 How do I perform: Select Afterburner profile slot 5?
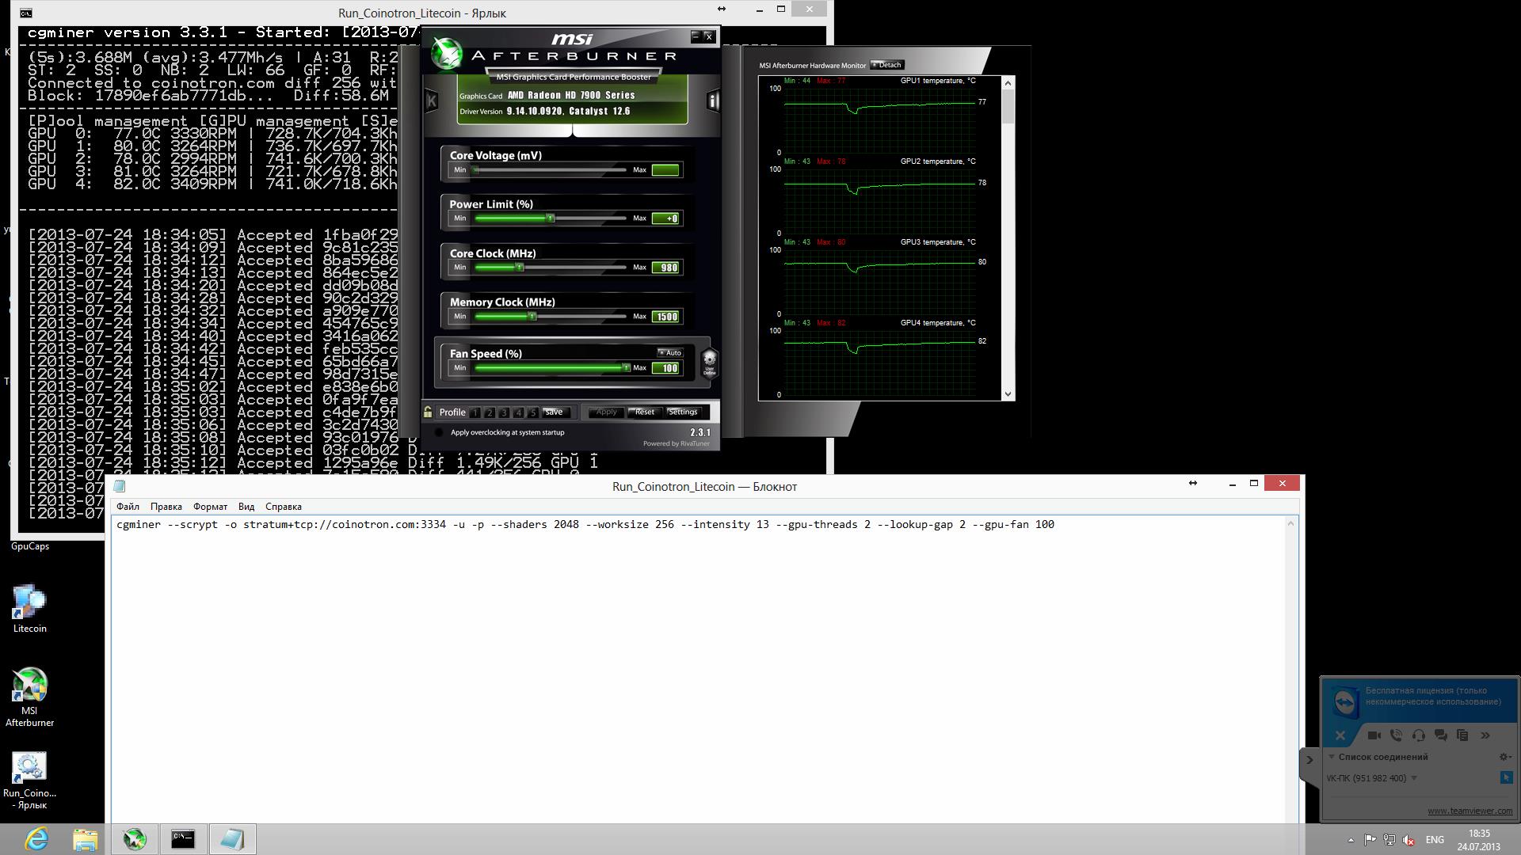pyautogui.click(x=533, y=412)
